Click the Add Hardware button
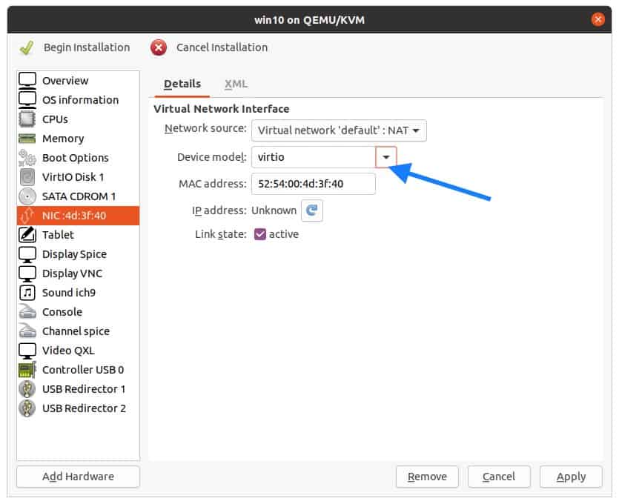The width and height of the screenshot is (619, 504). click(x=78, y=477)
